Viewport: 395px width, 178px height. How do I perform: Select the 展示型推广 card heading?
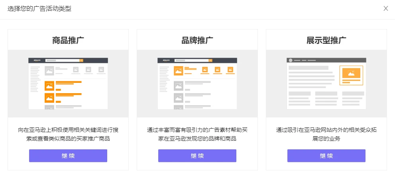pyautogui.click(x=326, y=40)
